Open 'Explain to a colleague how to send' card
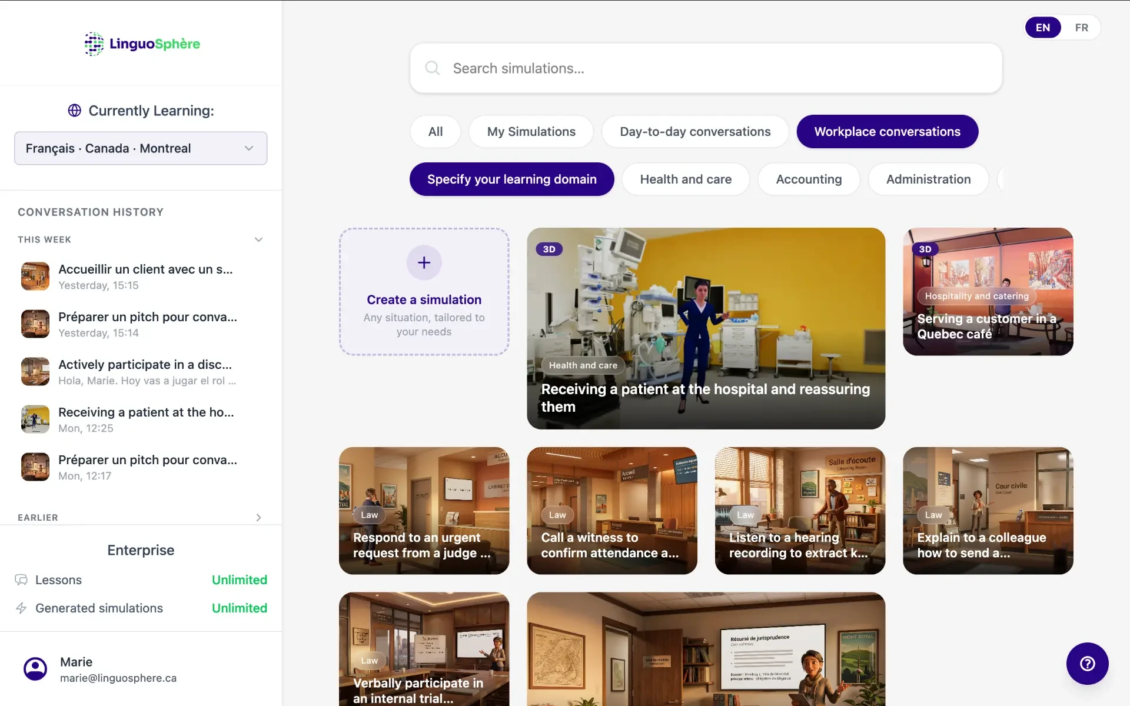This screenshot has height=706, width=1130. (x=988, y=511)
